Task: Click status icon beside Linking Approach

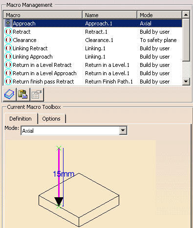Action: tap(8, 57)
